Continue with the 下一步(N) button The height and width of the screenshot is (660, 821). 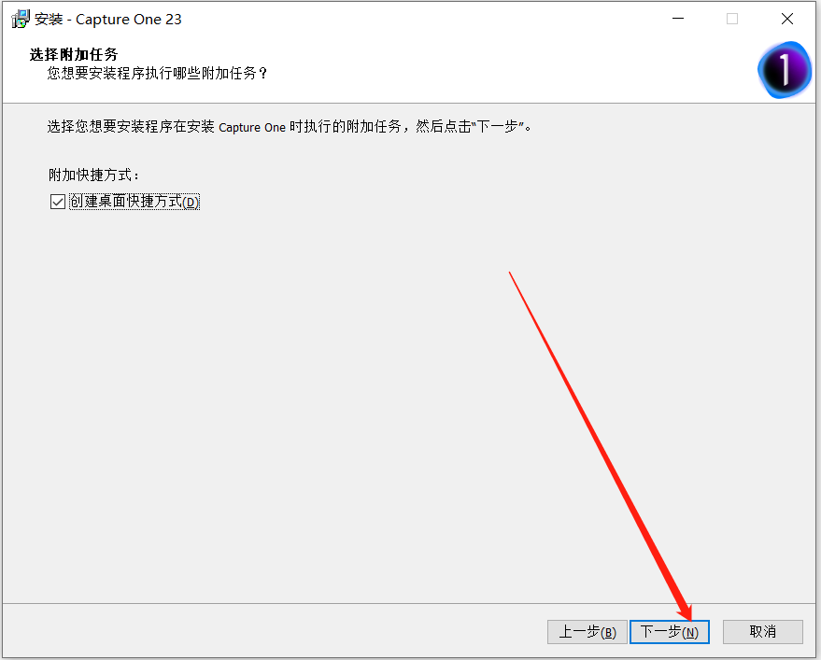tap(669, 632)
